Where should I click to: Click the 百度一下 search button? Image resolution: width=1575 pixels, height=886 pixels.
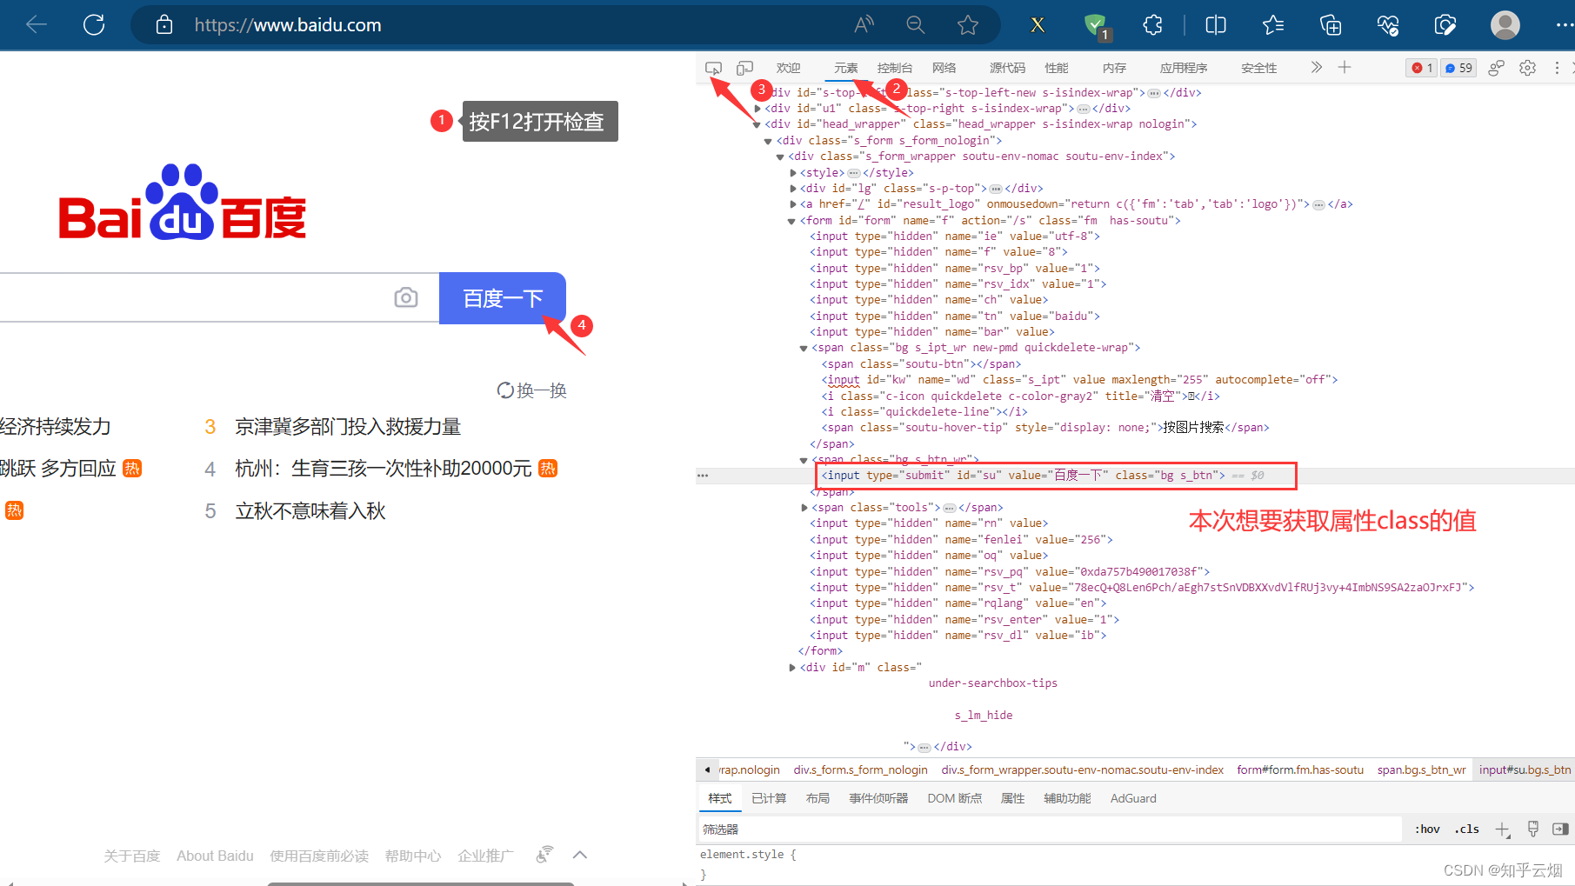click(x=503, y=298)
